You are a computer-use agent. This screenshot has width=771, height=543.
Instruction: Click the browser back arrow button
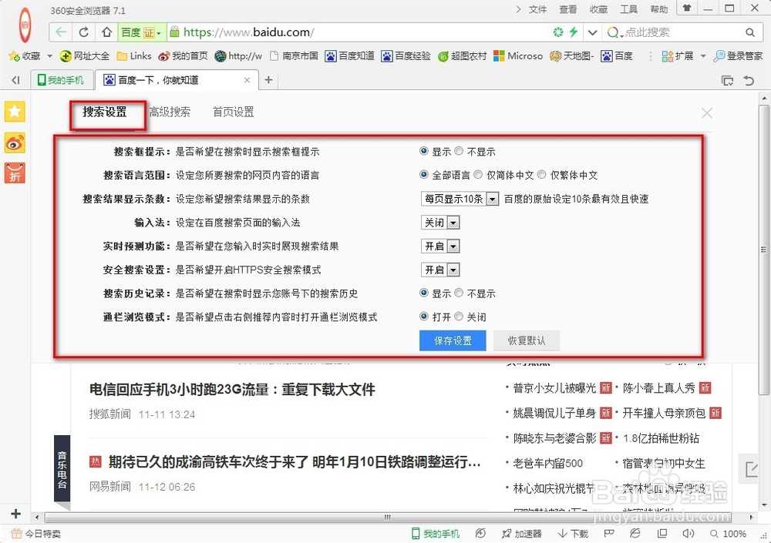60,32
